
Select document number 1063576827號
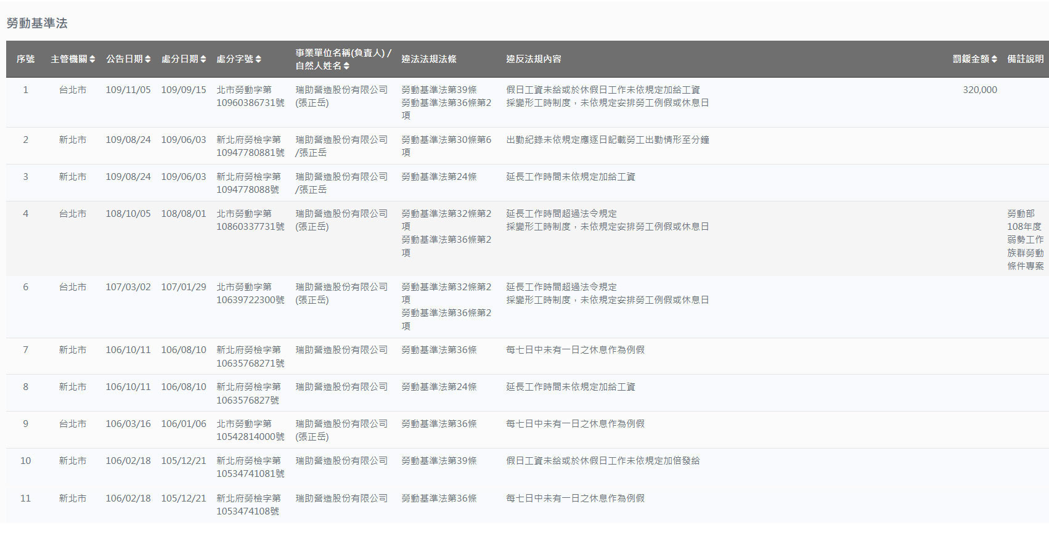(248, 400)
